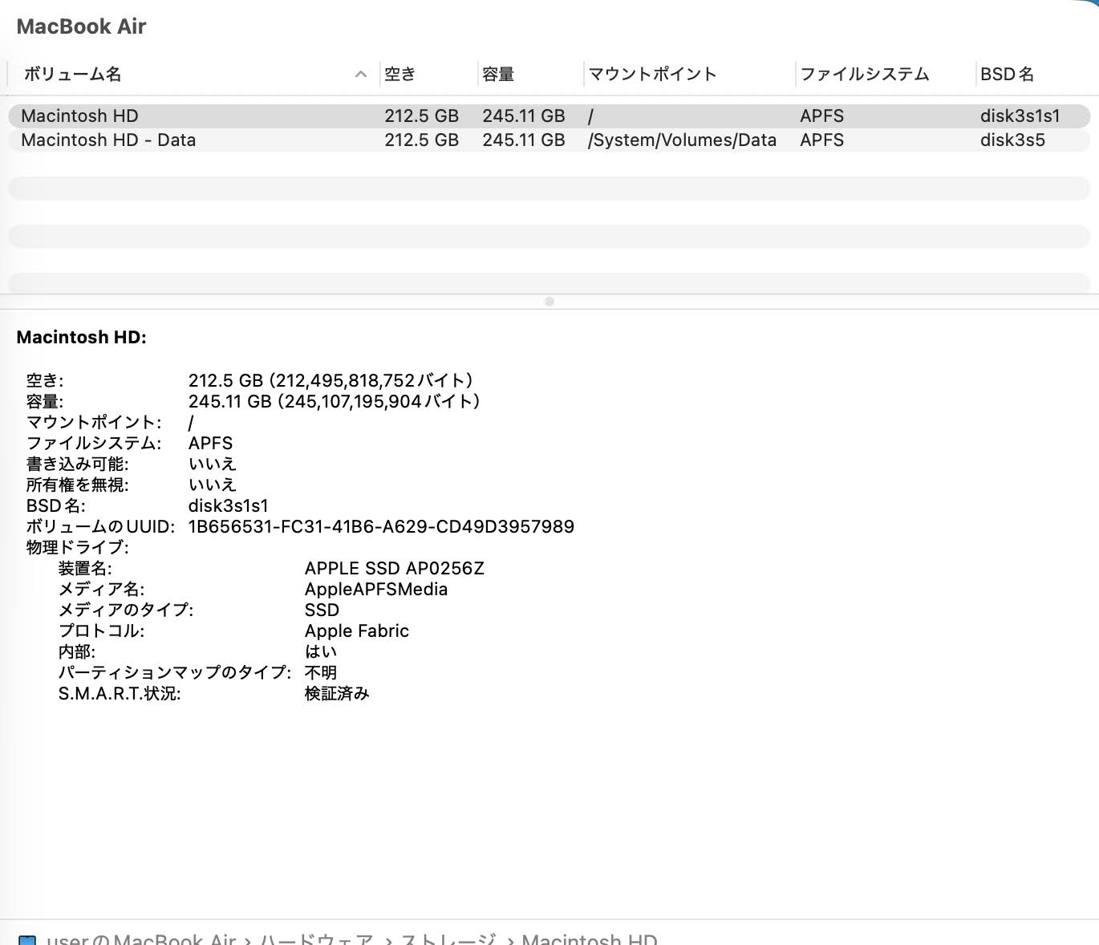Viewport: 1099px width, 945px height.
Task: Click Macintosh HD in the path bar
Action: [x=590, y=939]
